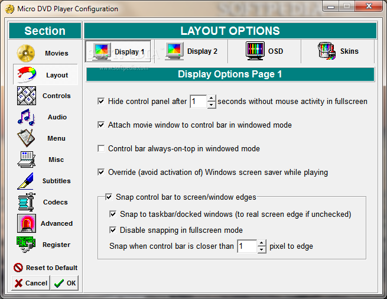Viewport: 387px width, 299px height.
Task: Open the Misc section label
Action: point(56,160)
